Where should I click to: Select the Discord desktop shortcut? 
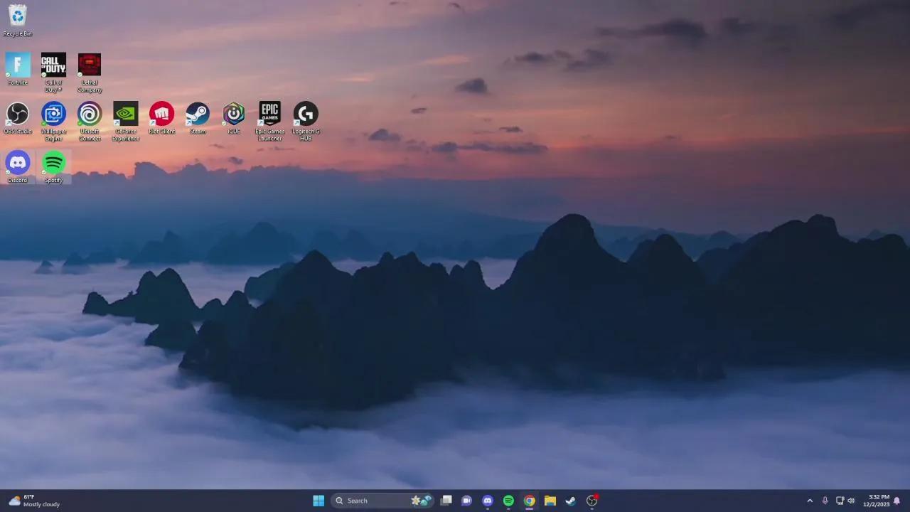click(18, 167)
